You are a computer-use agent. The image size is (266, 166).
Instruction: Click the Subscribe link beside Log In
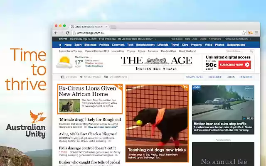(x=215, y=77)
